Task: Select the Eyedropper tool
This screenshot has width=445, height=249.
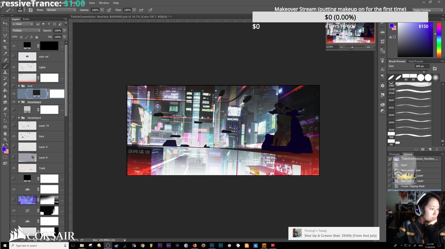Action: 5,54
